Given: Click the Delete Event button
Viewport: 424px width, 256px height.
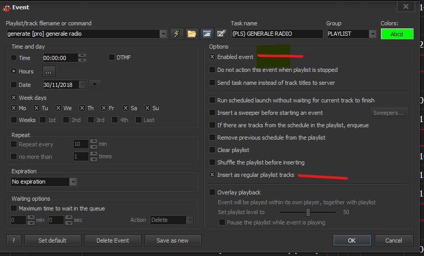Looking at the screenshot, I should (113, 240).
